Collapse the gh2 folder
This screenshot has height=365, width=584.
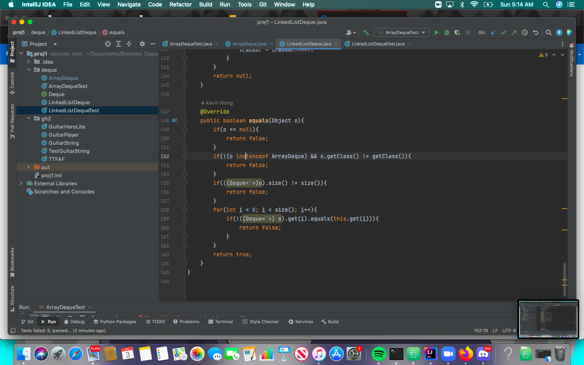coord(28,118)
